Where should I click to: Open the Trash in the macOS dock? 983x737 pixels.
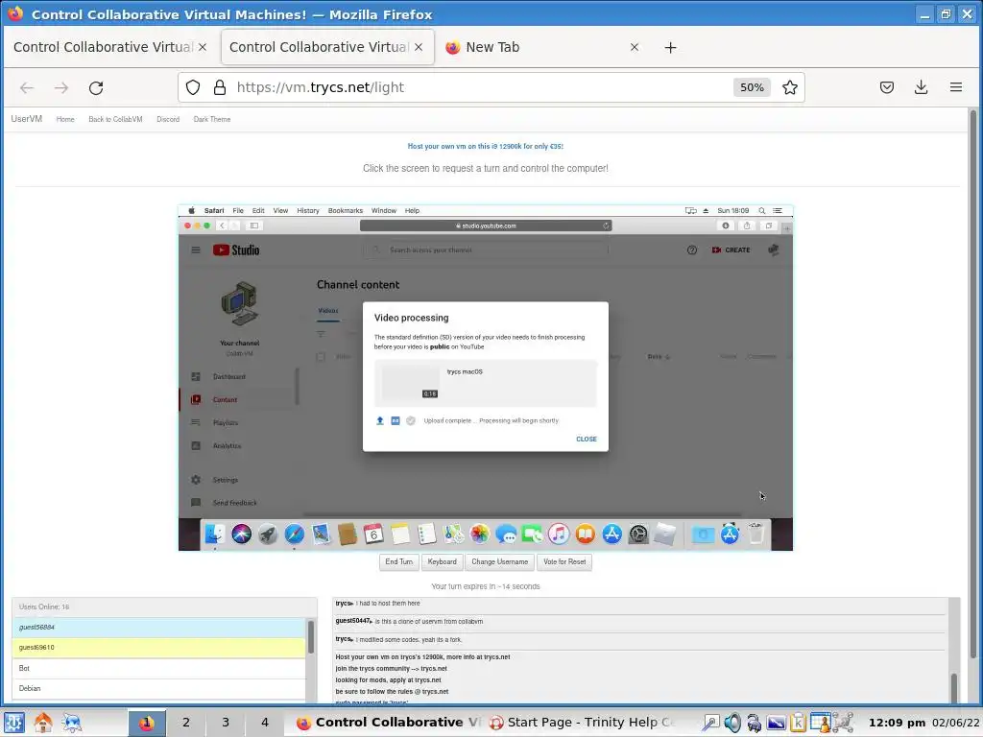[x=756, y=534]
